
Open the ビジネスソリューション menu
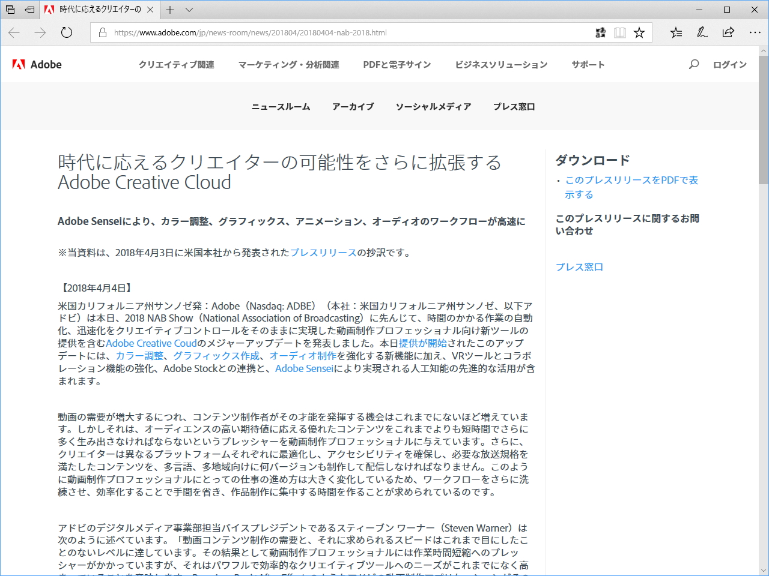[502, 65]
